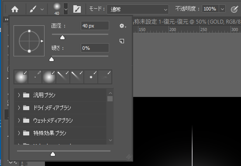241x166 pixels.
Task: Click the panel resize grip corner
Action: (129, 157)
